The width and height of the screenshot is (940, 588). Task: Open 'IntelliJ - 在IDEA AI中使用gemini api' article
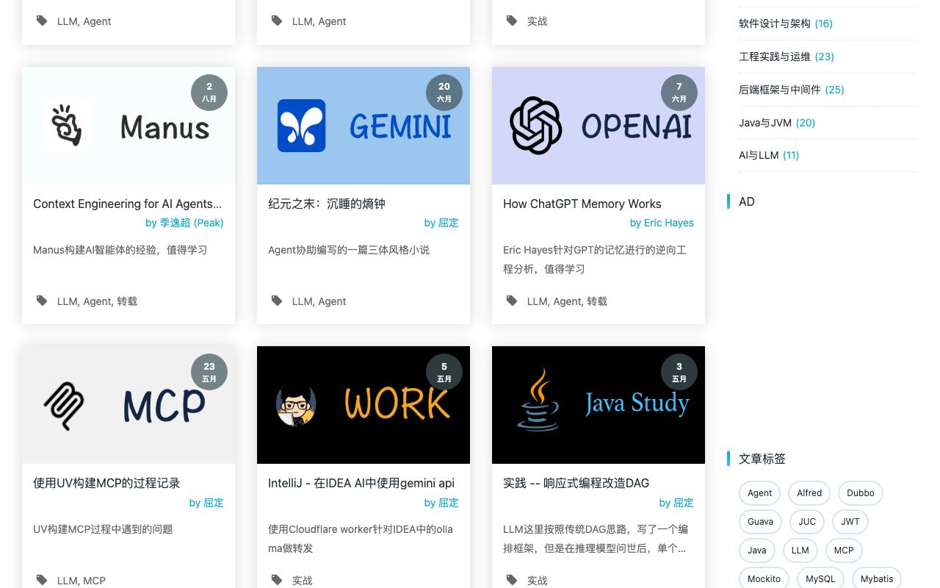pos(361,483)
